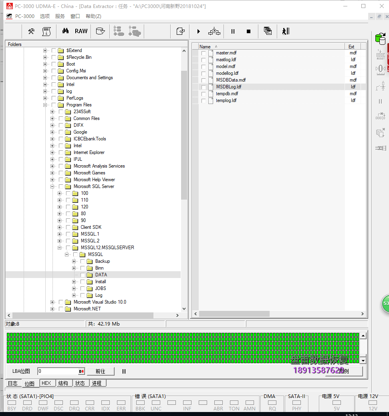Click the drive image toolbar icon
Viewport: 389px width, 416px height.
(x=101, y=31)
